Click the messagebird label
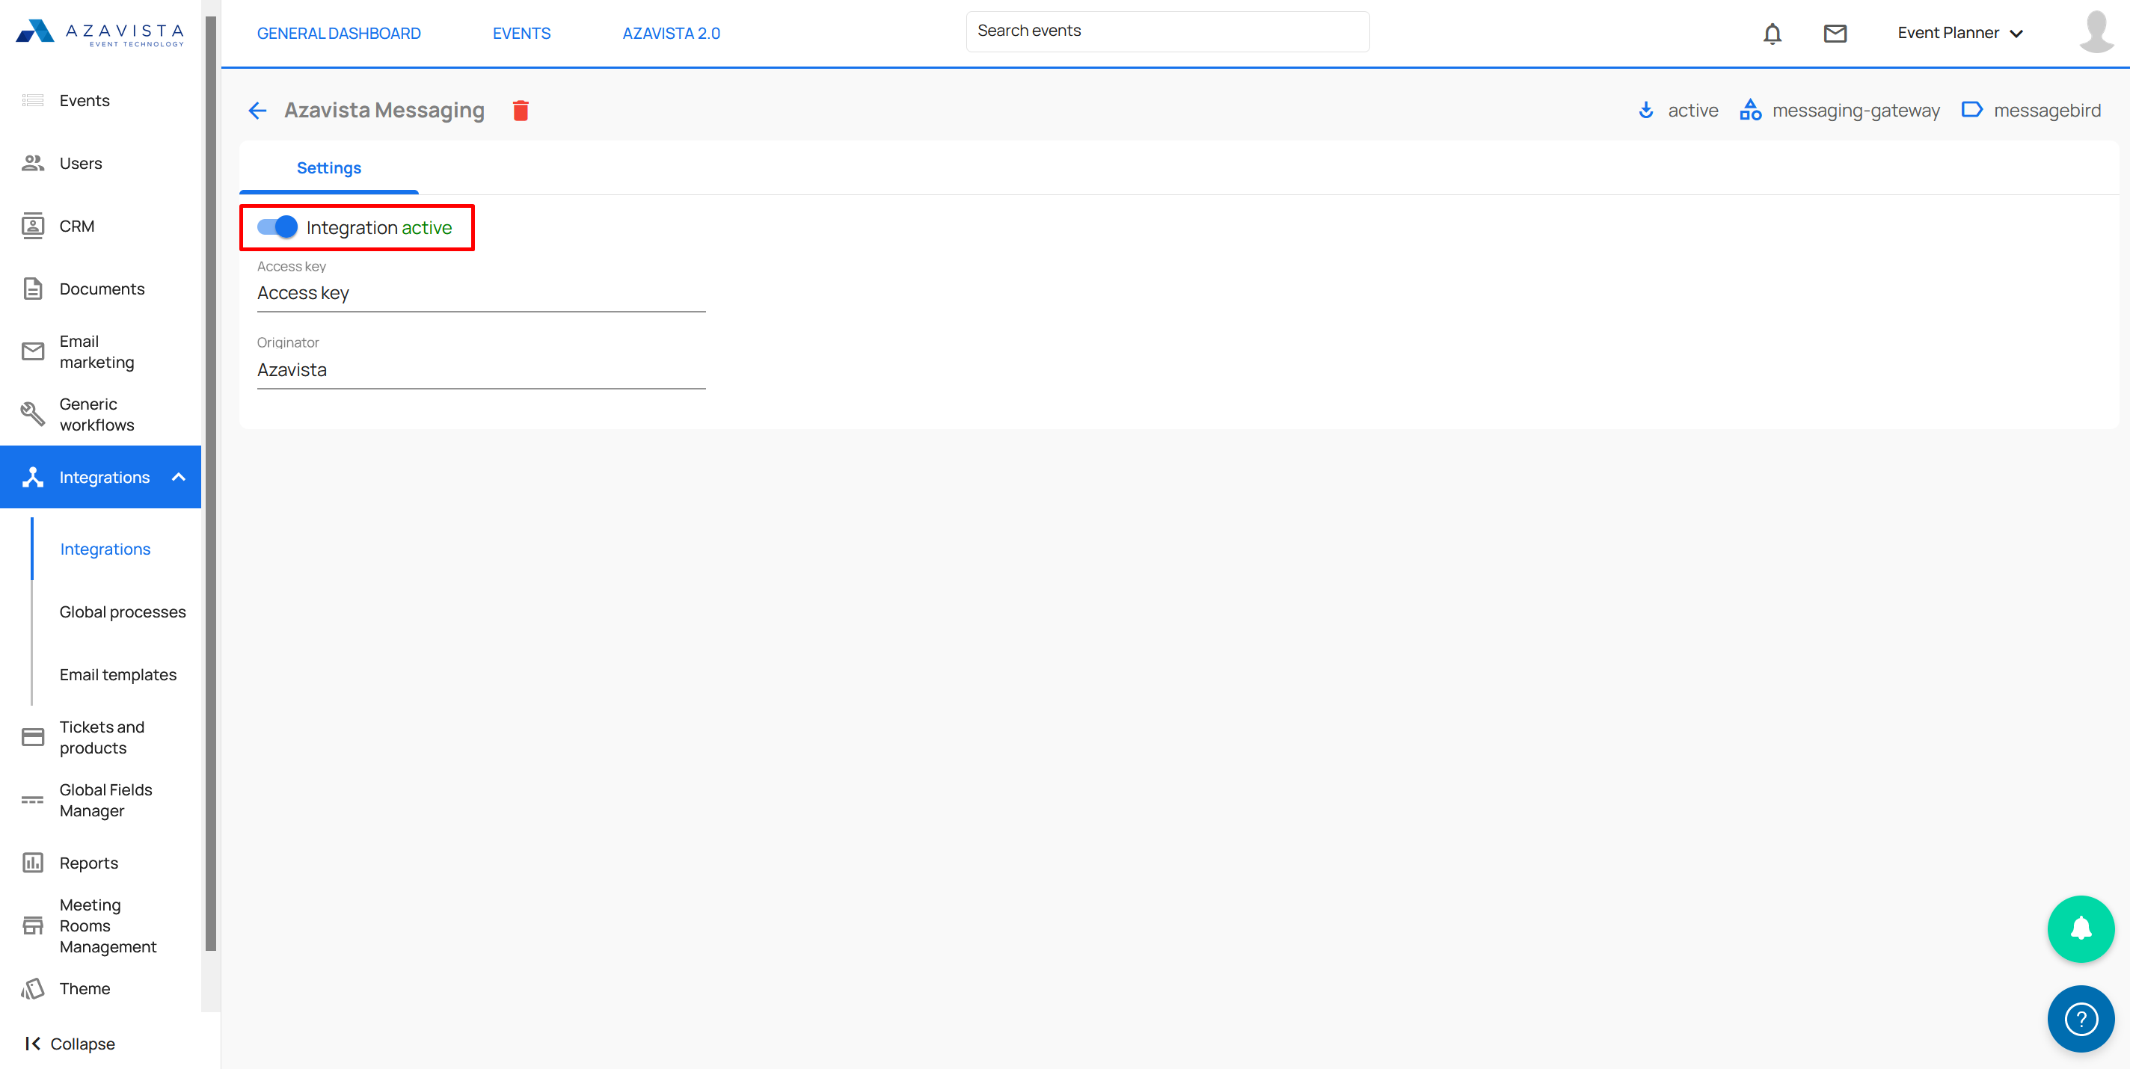 2046,111
